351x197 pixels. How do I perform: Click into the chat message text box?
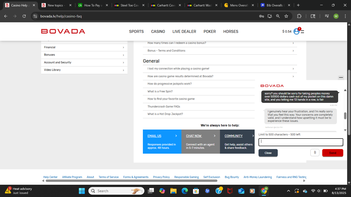pyautogui.click(x=301, y=142)
